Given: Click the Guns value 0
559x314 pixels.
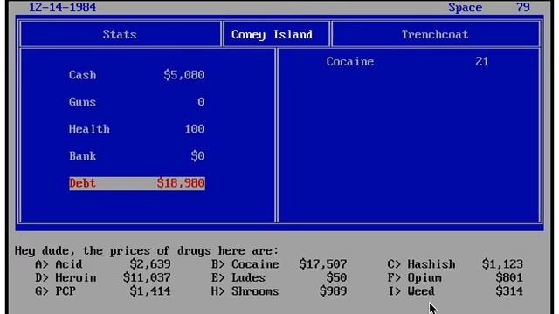Looking at the screenshot, I should click(201, 102).
